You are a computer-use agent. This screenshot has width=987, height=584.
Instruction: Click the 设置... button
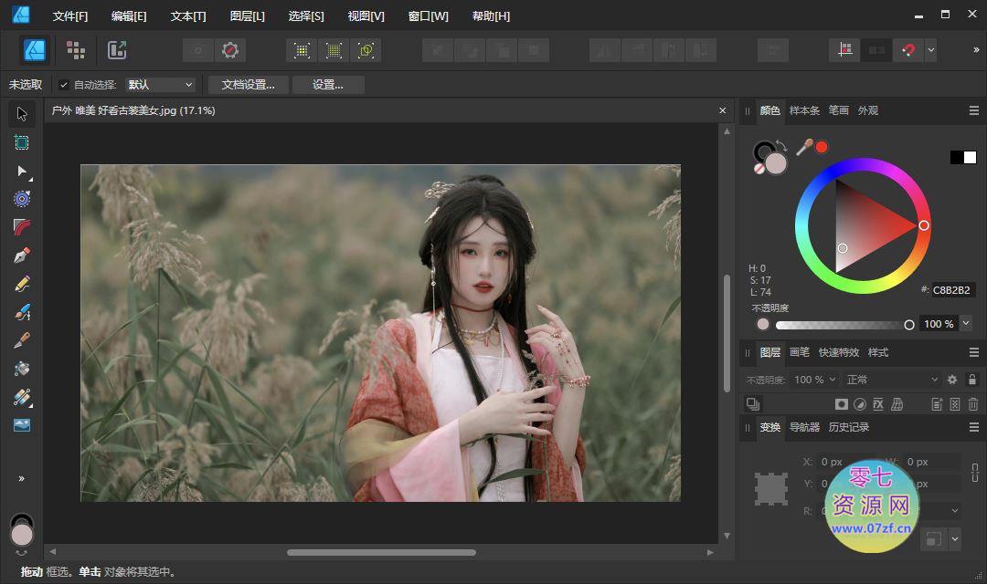click(x=327, y=85)
